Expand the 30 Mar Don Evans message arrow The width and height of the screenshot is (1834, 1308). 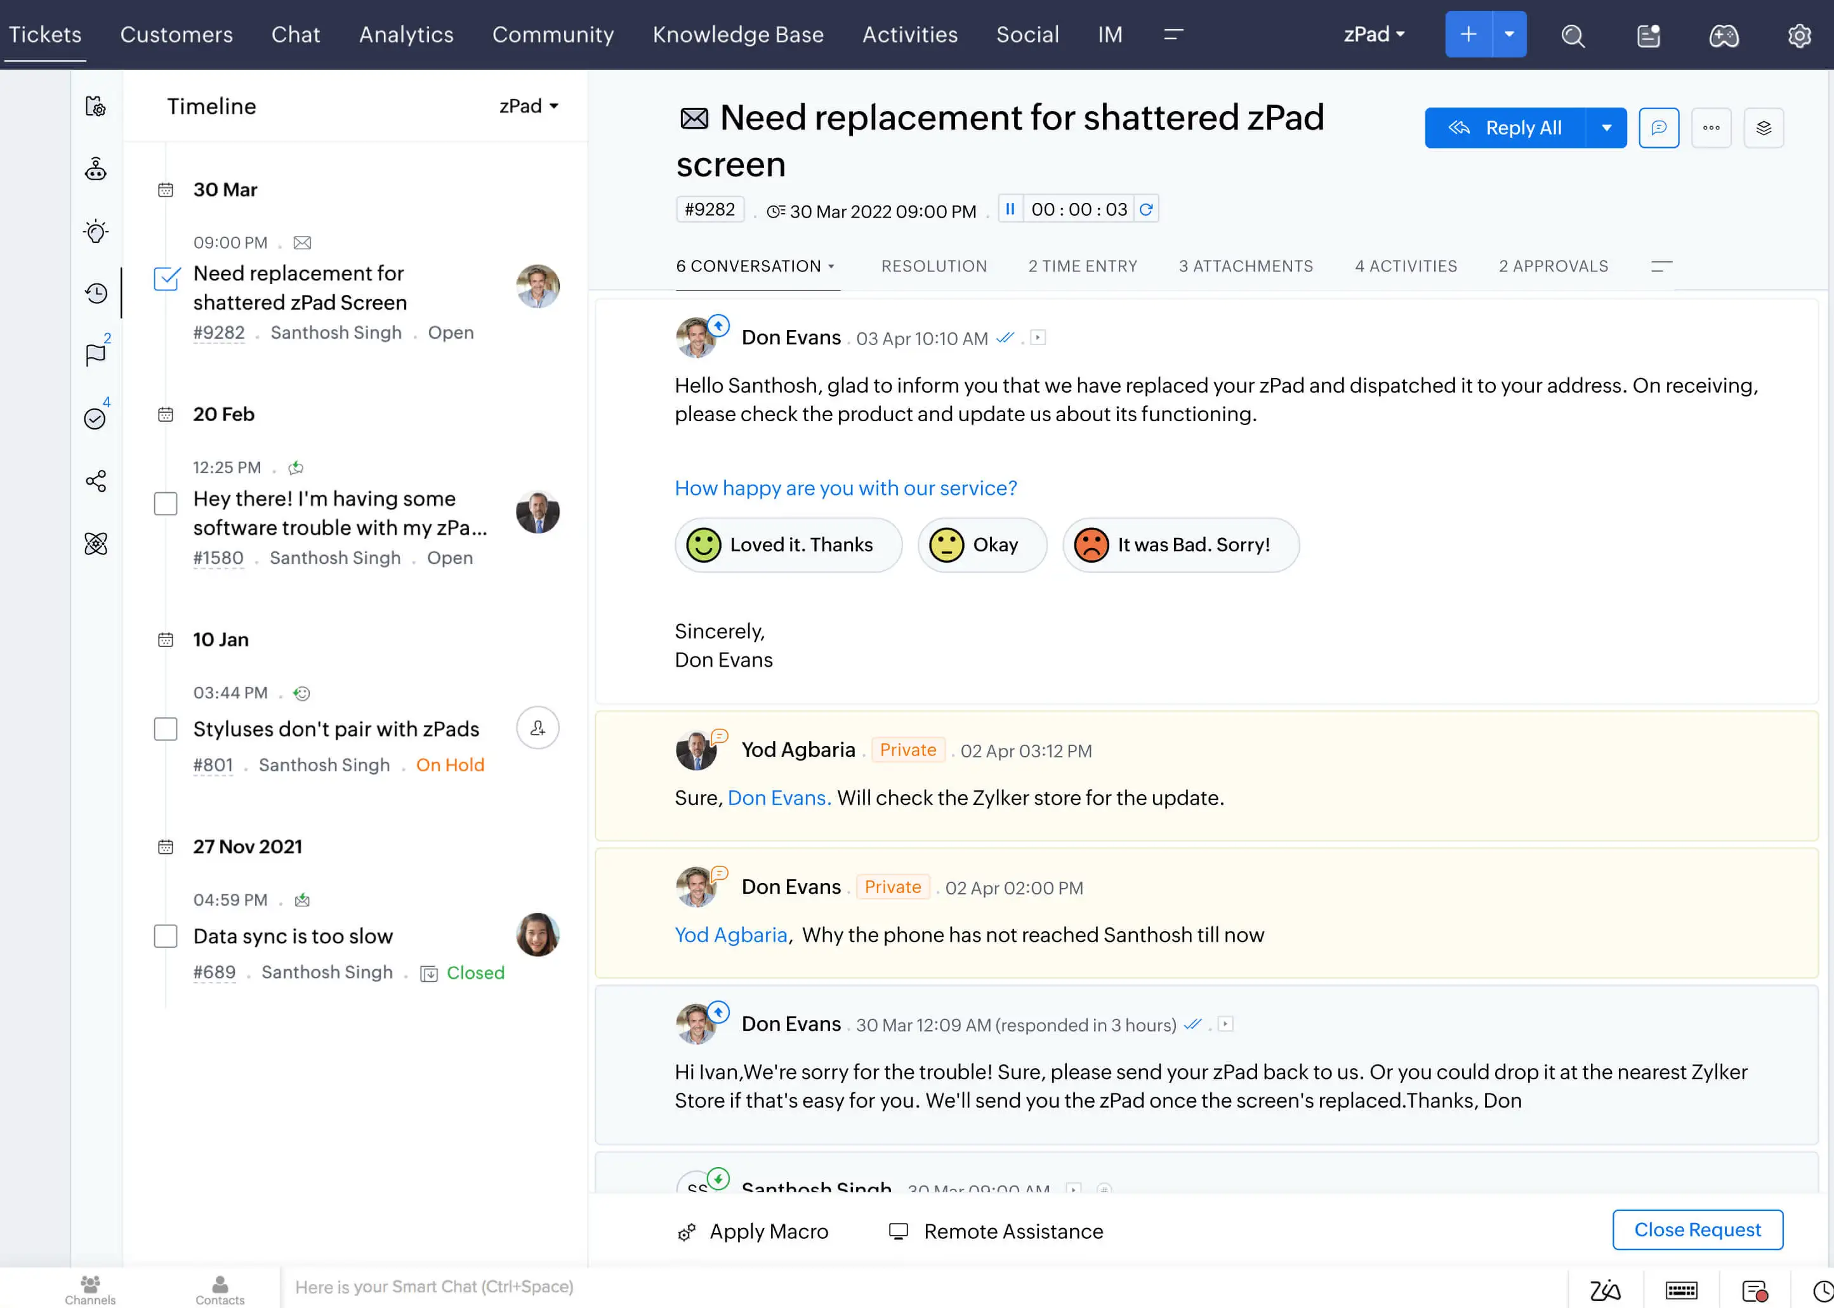(1225, 1024)
